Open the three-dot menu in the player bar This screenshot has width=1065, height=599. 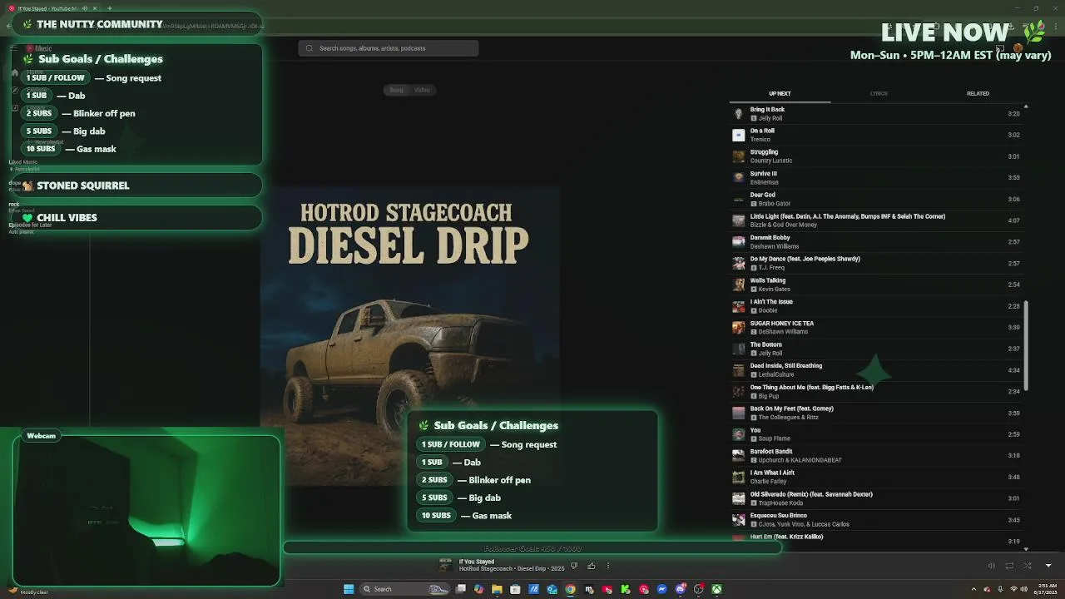pos(607,566)
